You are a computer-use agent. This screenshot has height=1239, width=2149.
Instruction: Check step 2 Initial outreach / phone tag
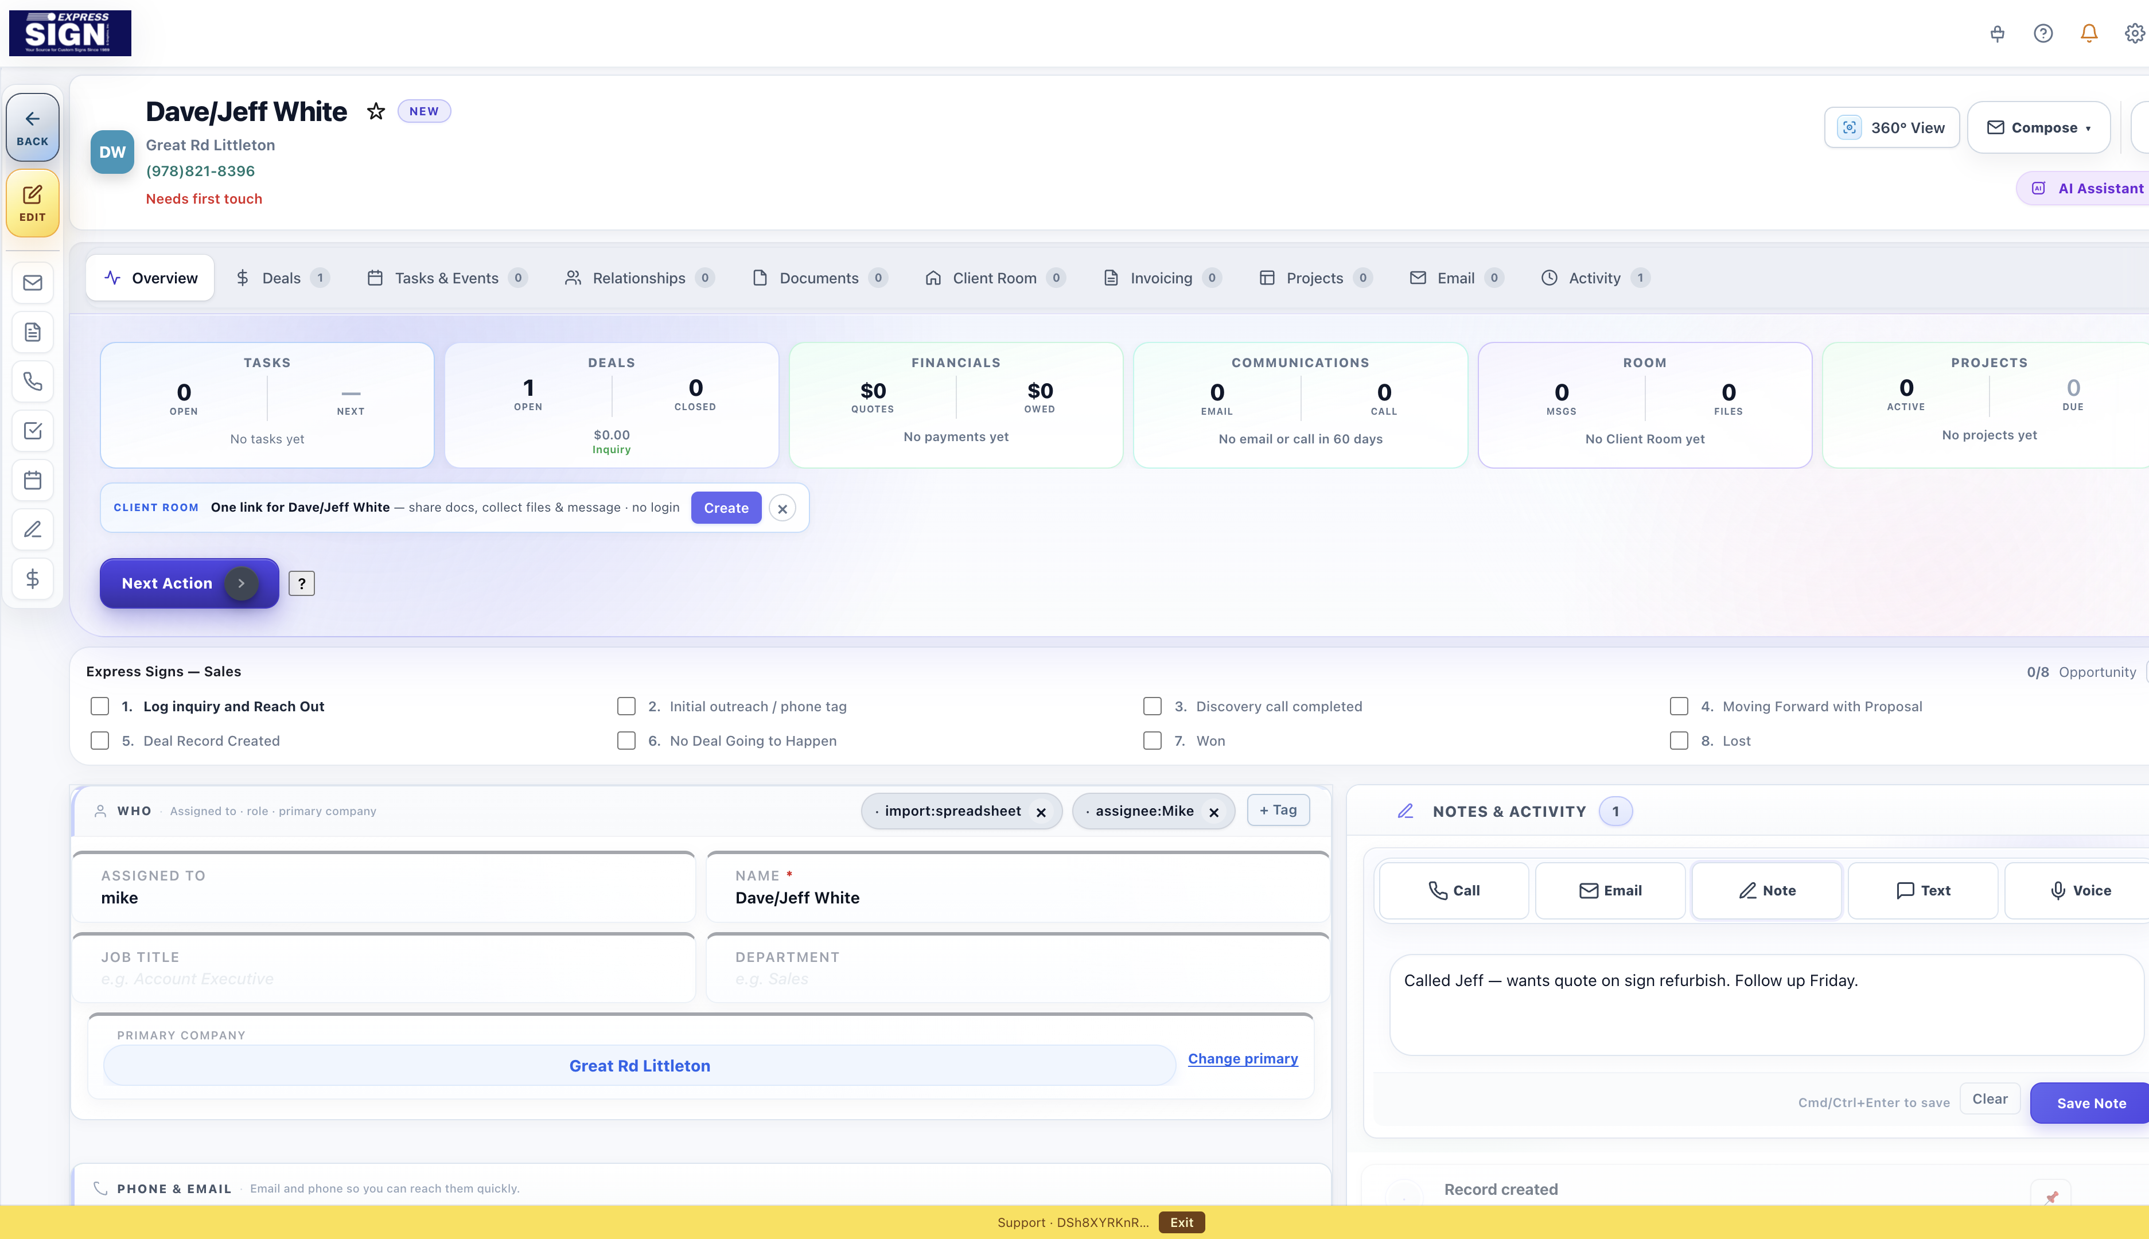coord(626,706)
